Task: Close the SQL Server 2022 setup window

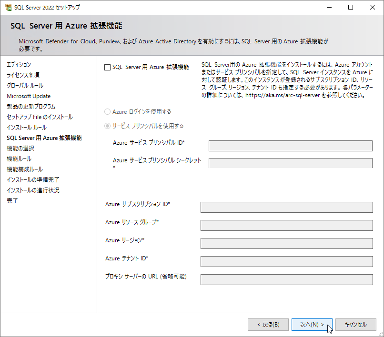Action: coord(373,7)
